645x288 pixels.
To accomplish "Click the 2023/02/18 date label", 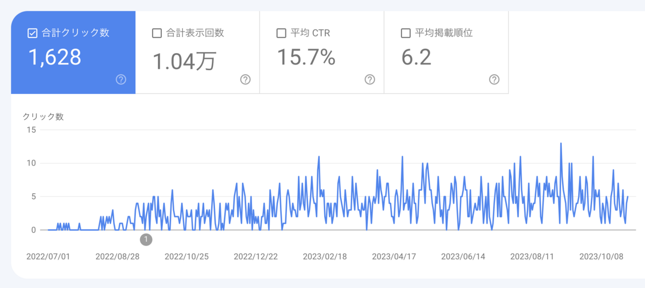I will tap(325, 257).
